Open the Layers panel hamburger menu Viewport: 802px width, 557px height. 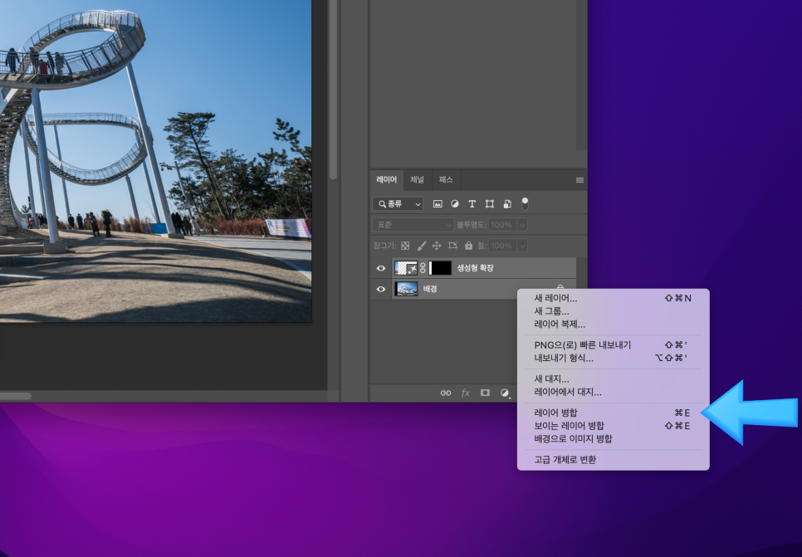tap(579, 180)
